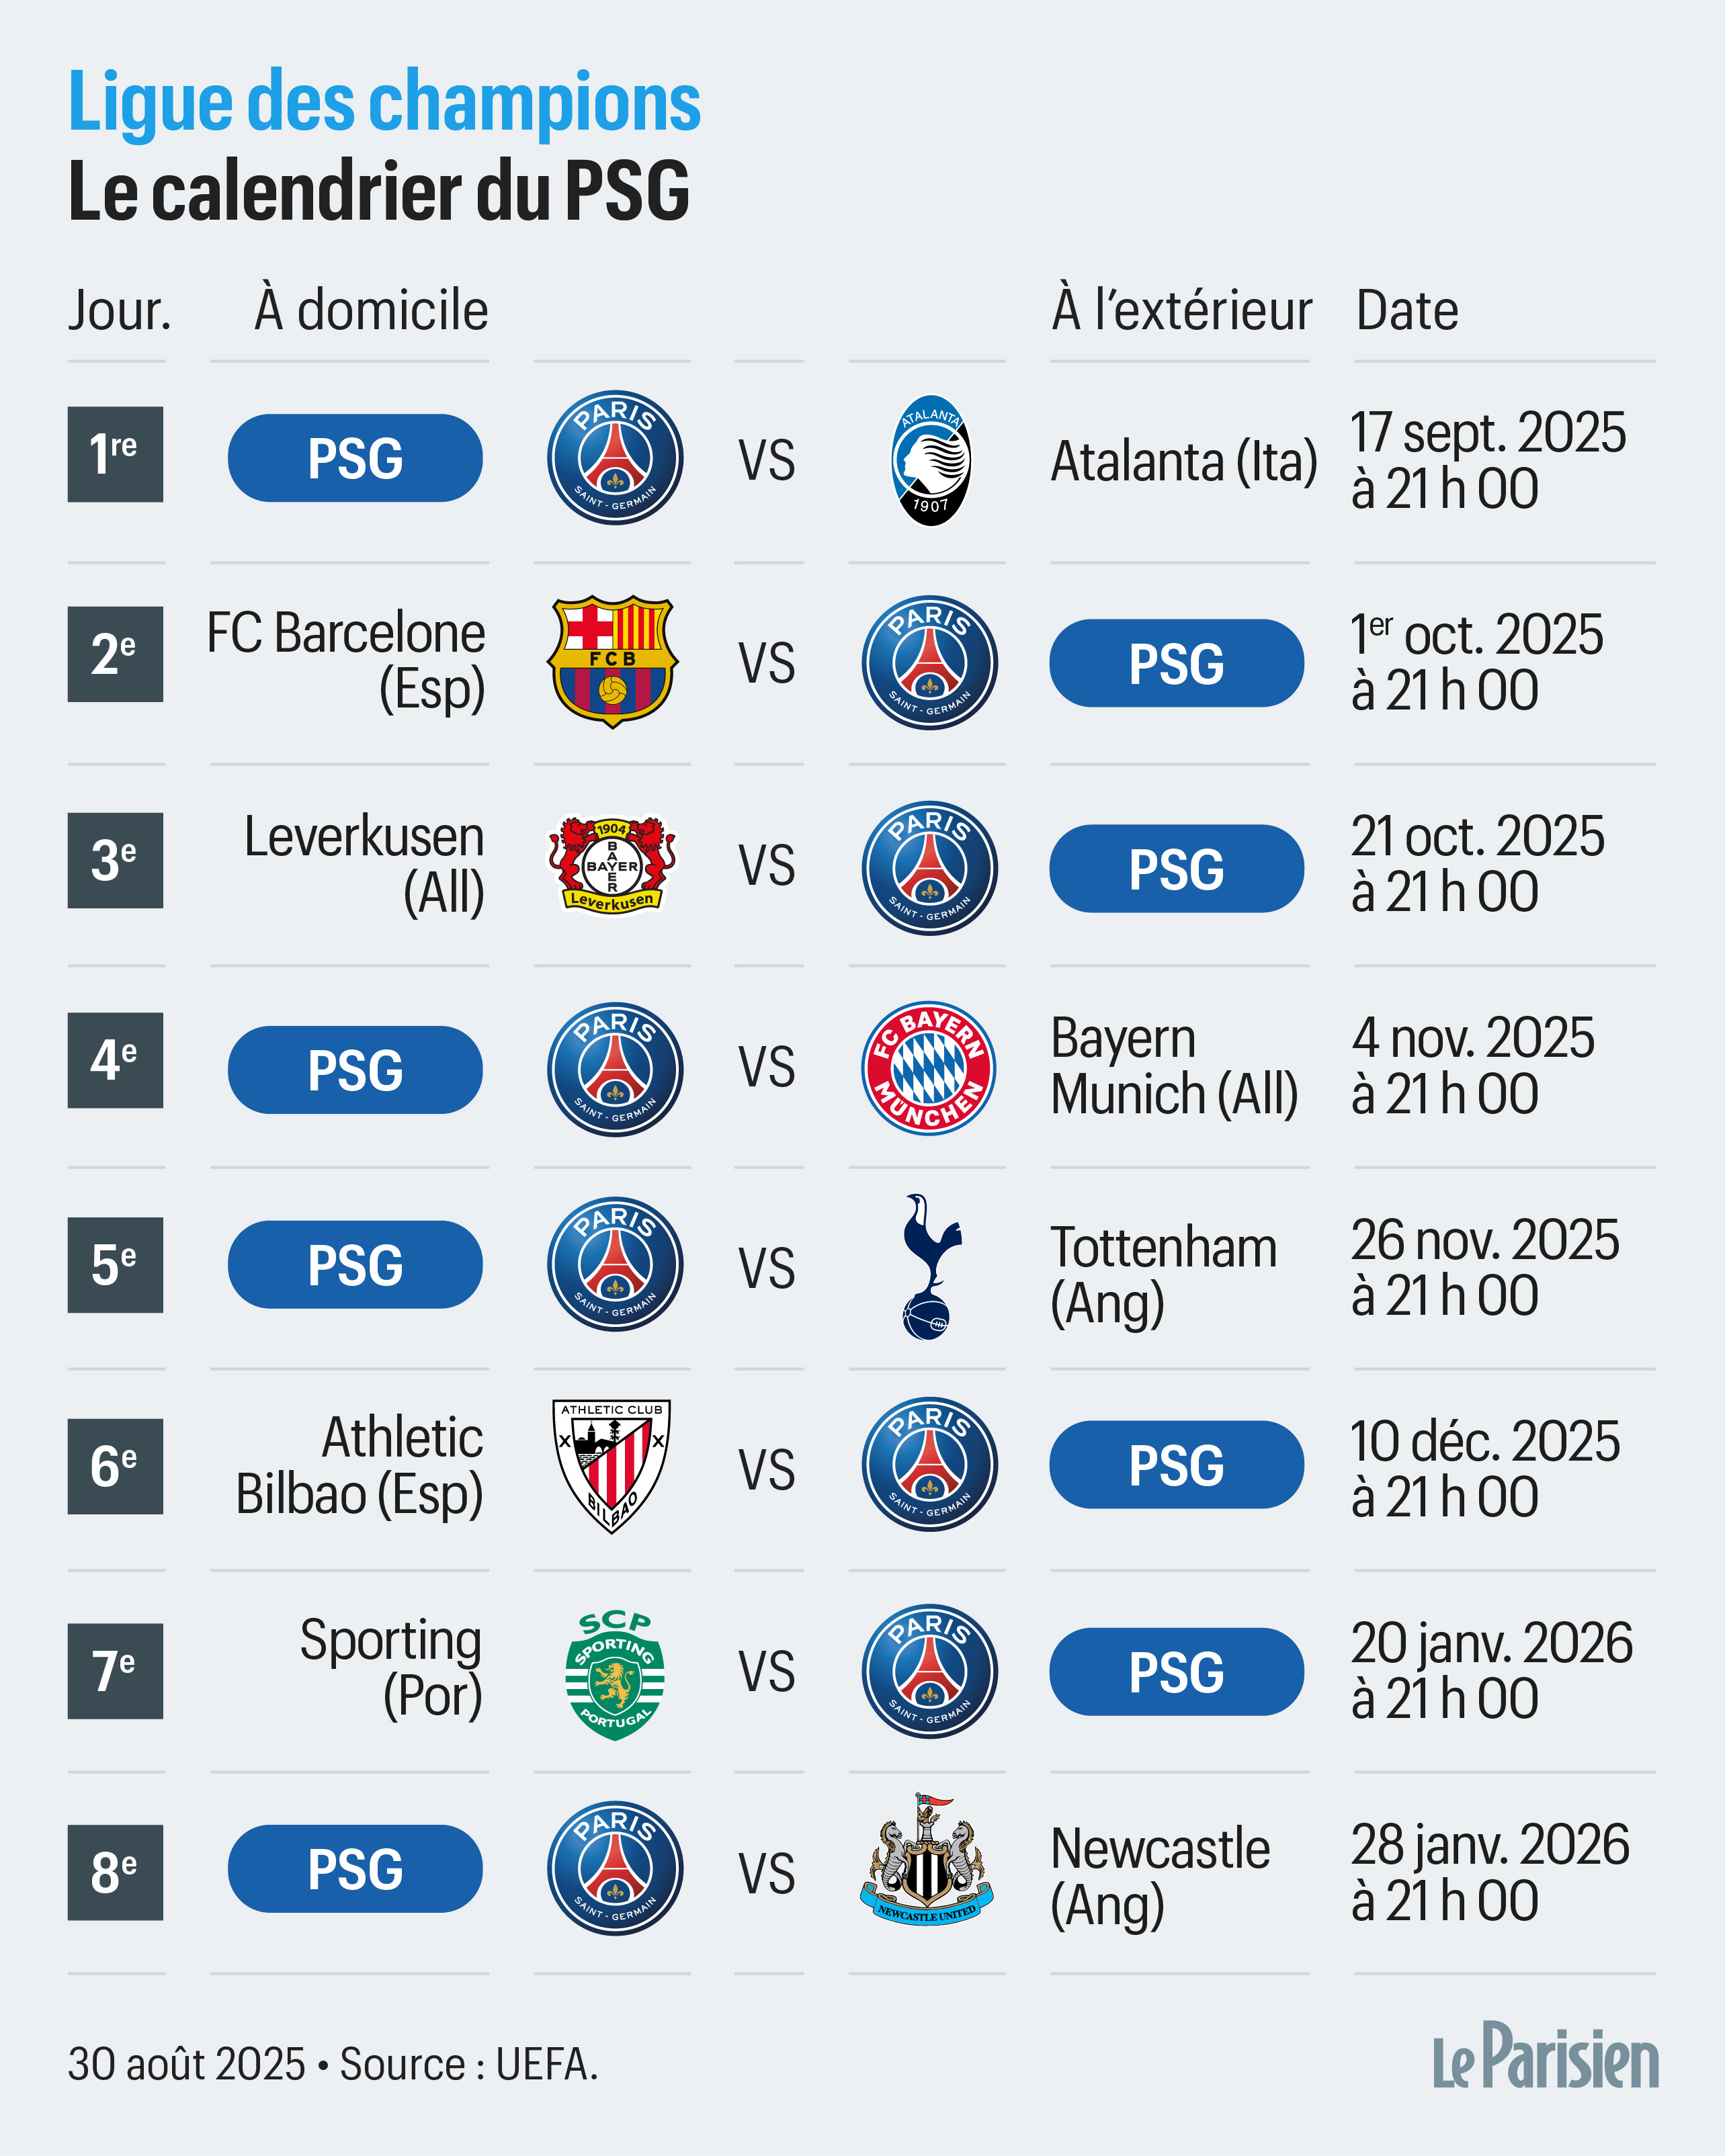Select the PSG pill in the Newcastle row
The height and width of the screenshot is (2156, 1725).
[x=355, y=1868]
